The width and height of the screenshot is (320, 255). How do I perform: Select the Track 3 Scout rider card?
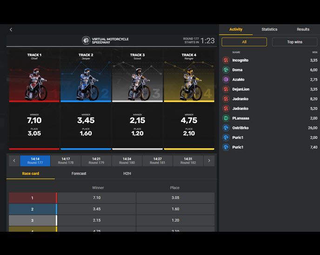[137, 100]
